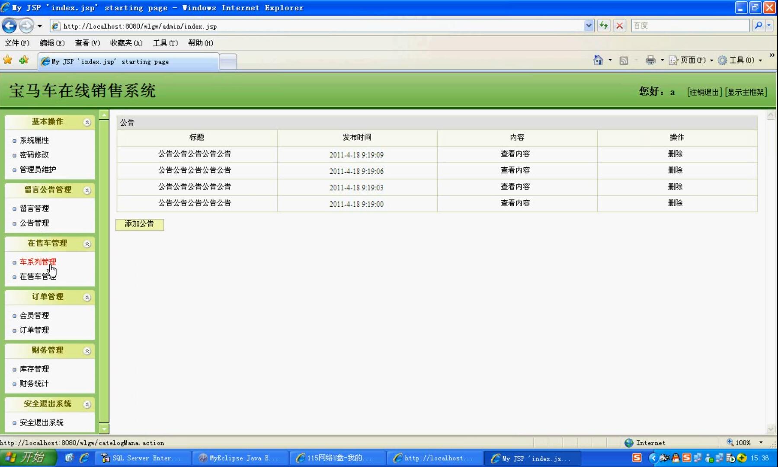The height and width of the screenshot is (467, 778).
Task: Open the 页面(P) command bar menu
Action: pos(691,61)
